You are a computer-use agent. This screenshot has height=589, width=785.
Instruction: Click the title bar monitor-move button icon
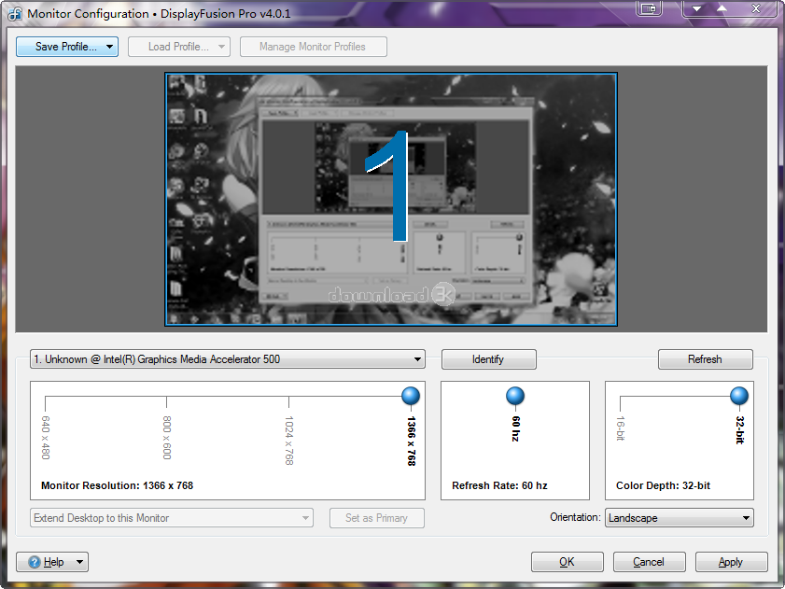point(649,8)
